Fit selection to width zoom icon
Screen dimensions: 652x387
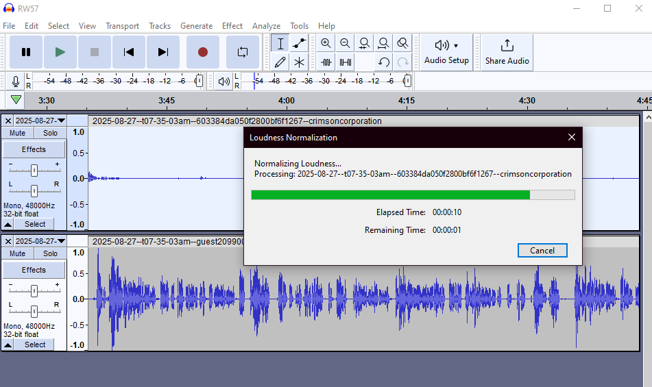364,43
